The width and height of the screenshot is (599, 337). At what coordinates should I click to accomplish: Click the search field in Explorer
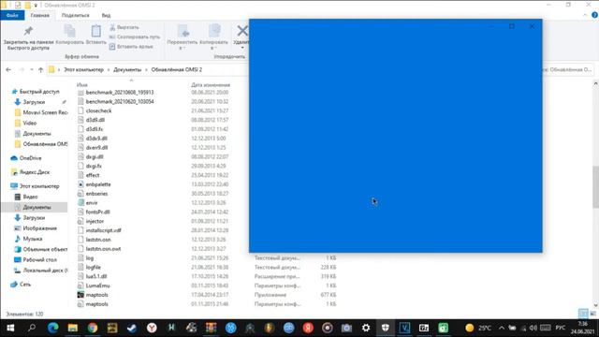click(567, 69)
